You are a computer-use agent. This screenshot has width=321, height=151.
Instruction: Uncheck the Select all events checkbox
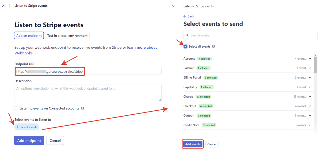185,47
